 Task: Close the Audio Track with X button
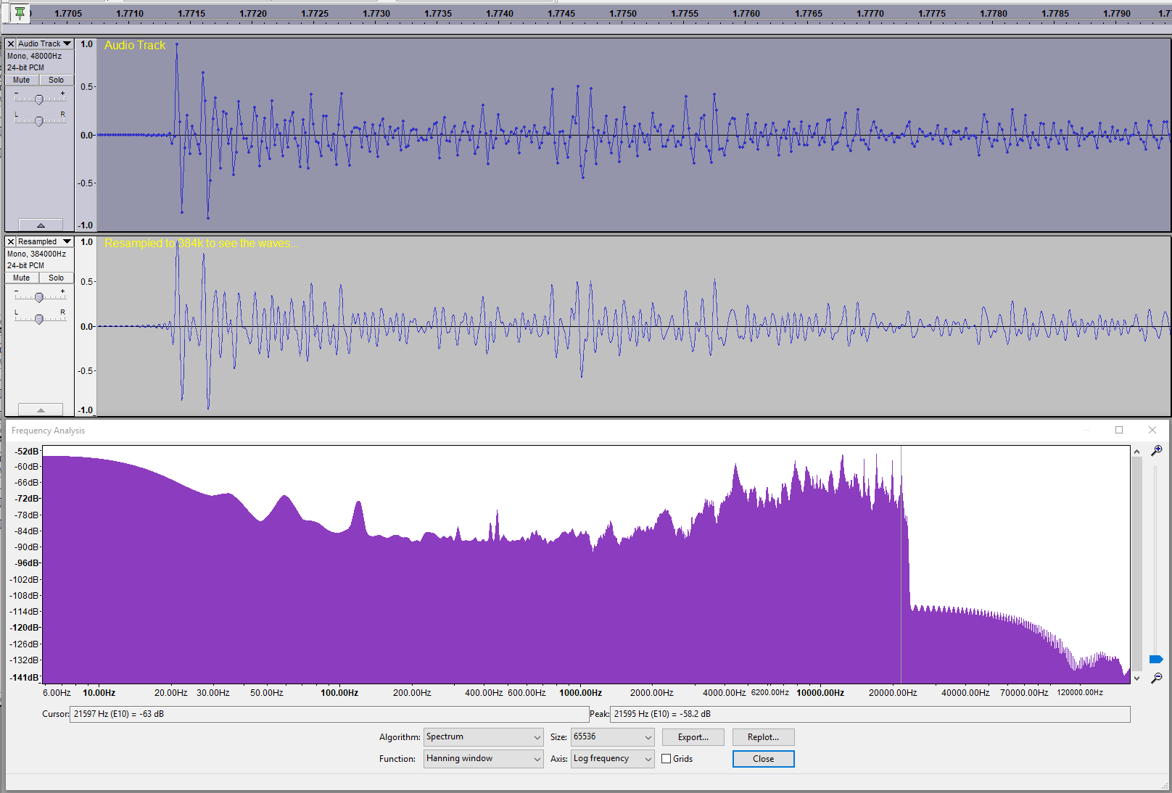click(11, 43)
